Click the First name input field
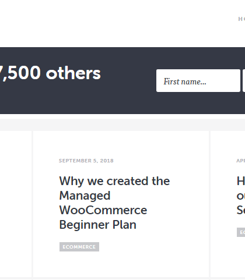The image size is (245, 280). coord(198,80)
